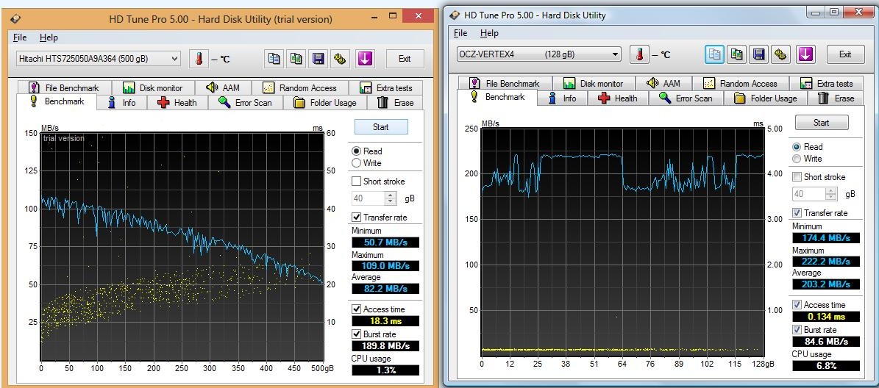This screenshot has height=388, width=879.
Task: Select Write radio button in Hitachi window
Action: [356, 163]
